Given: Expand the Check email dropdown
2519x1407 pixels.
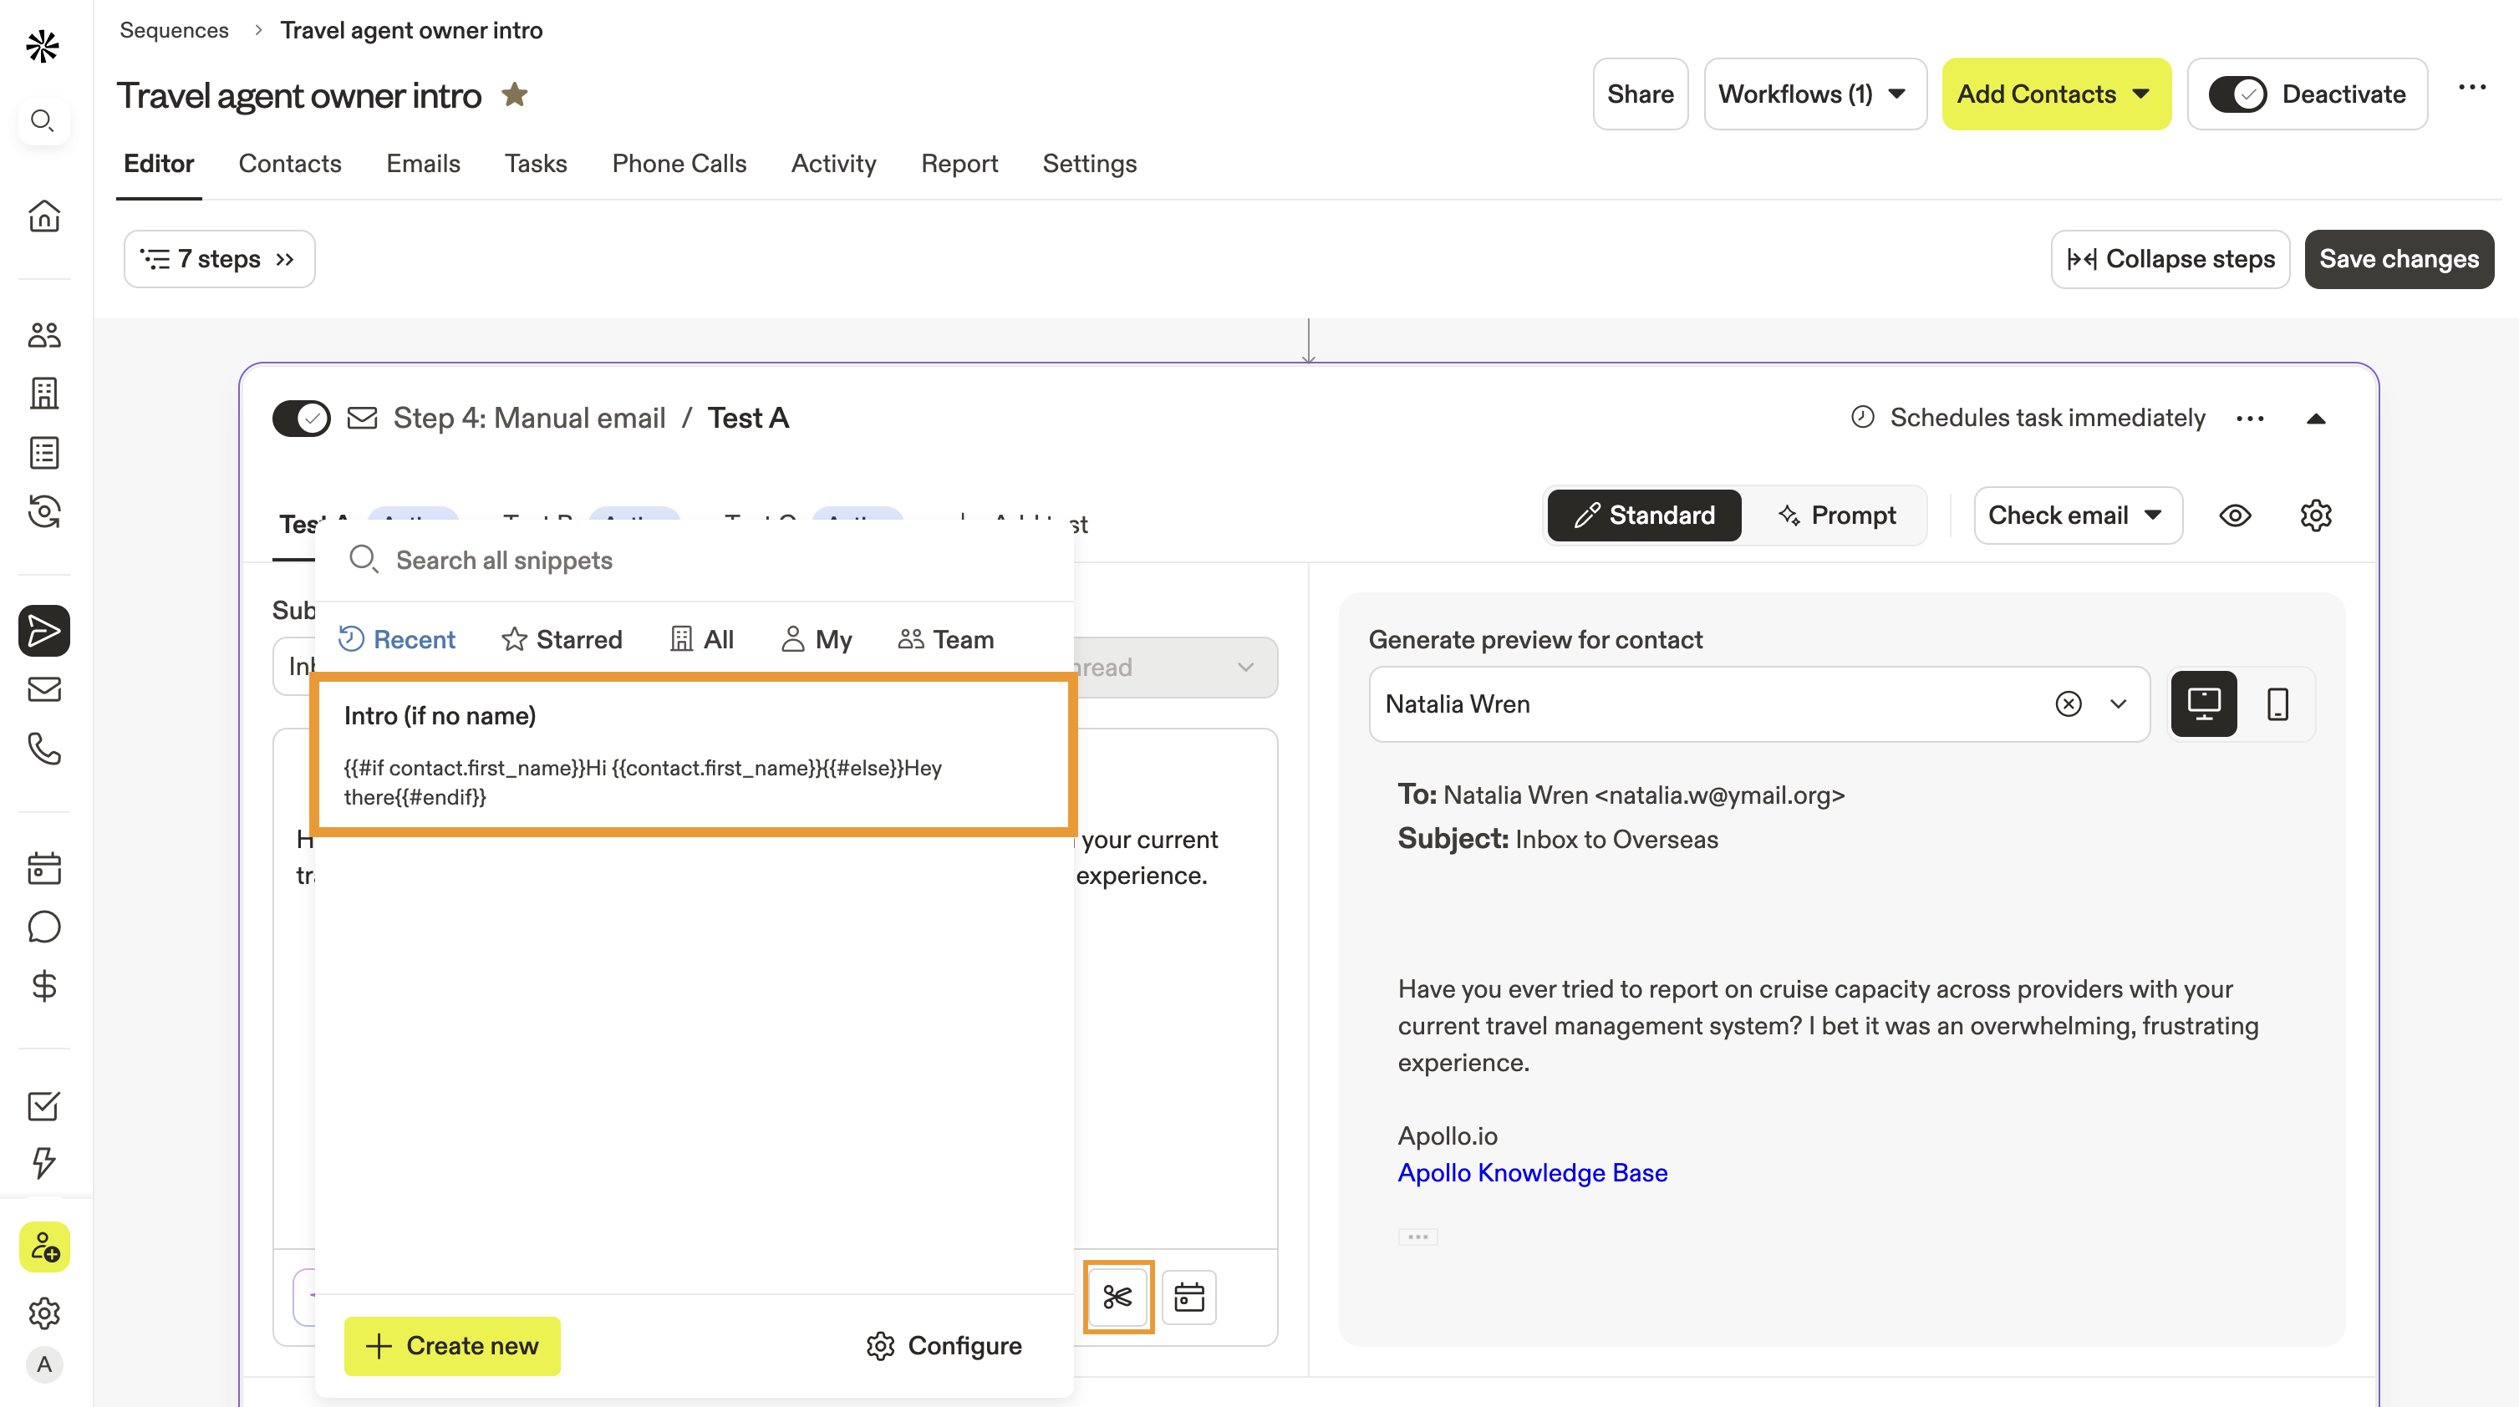Looking at the screenshot, I should point(2077,516).
